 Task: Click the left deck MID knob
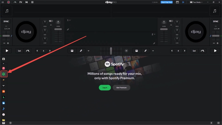point(45,31)
